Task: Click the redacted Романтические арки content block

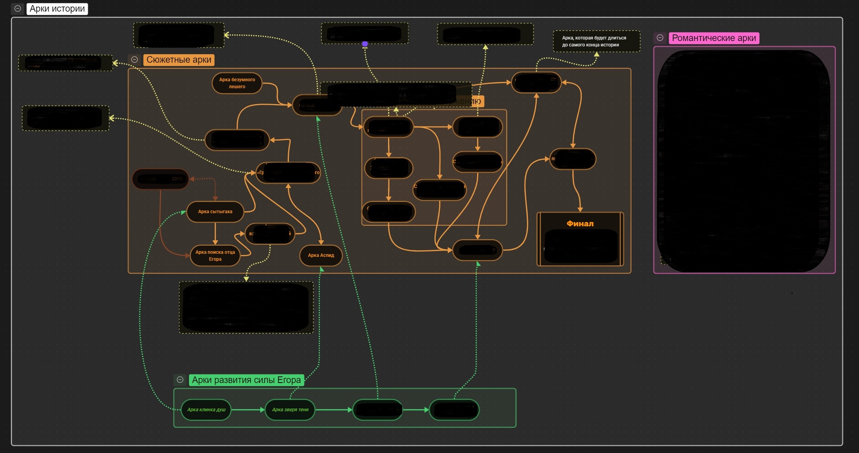Action: tap(744, 160)
